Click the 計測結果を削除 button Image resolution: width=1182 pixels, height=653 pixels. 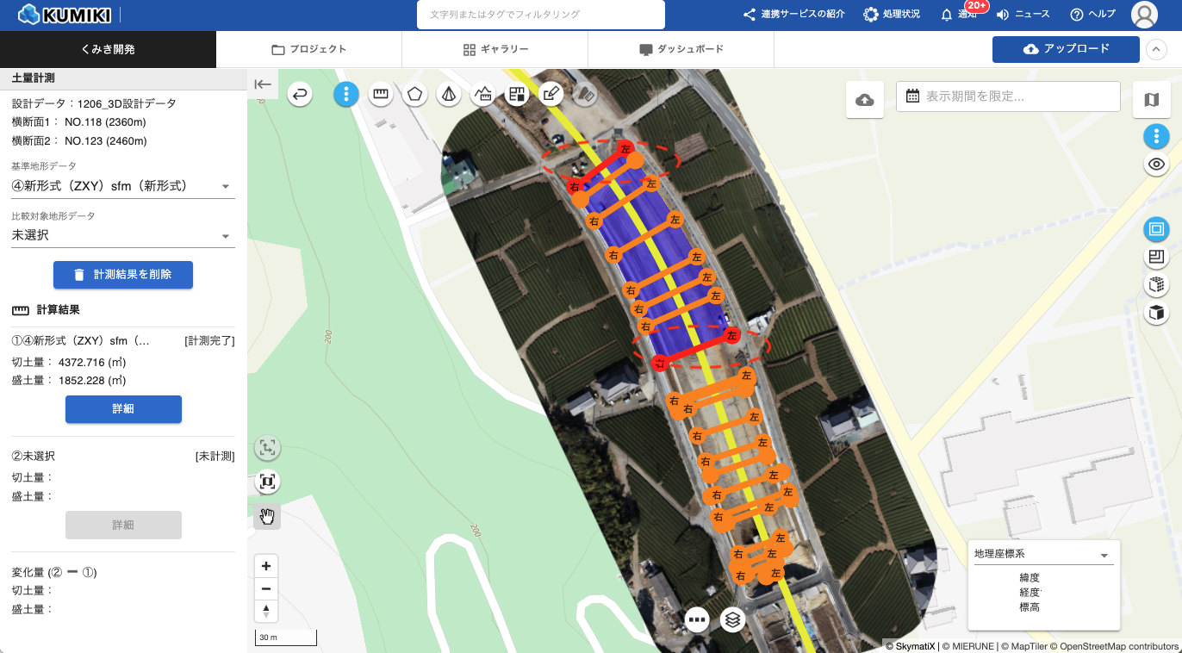click(x=123, y=275)
